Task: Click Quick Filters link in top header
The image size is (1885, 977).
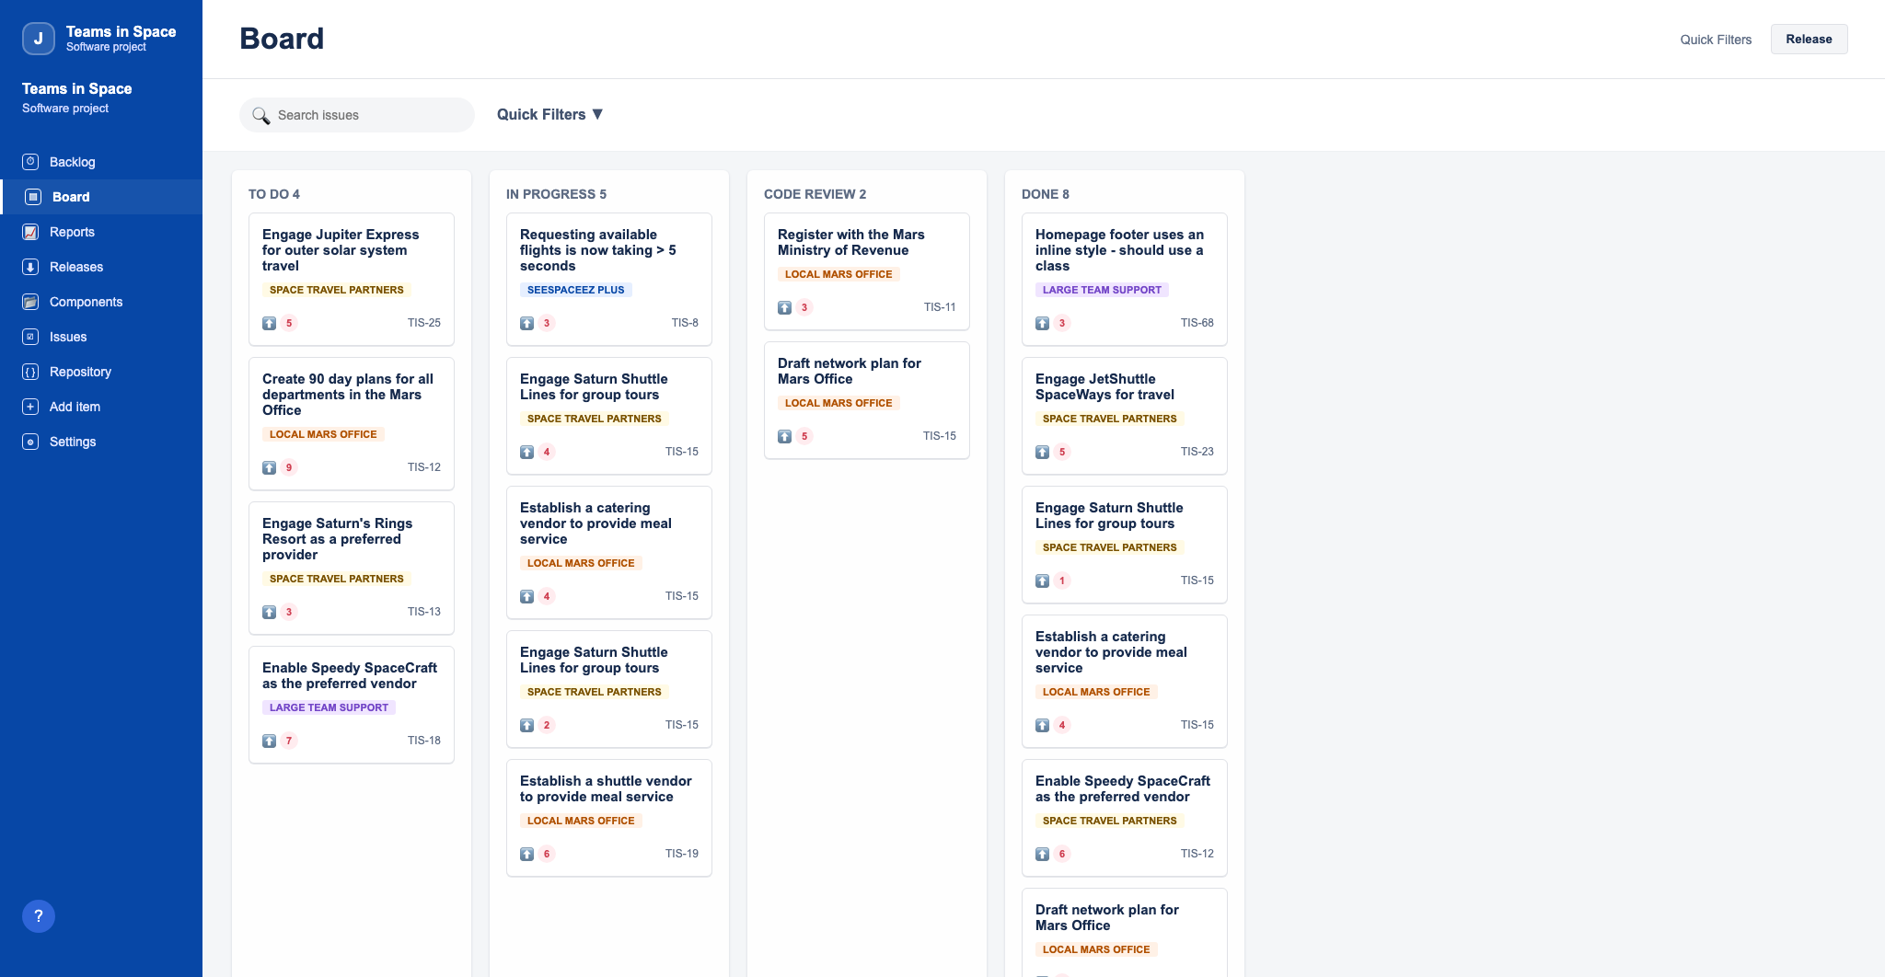Action: pos(1715,40)
